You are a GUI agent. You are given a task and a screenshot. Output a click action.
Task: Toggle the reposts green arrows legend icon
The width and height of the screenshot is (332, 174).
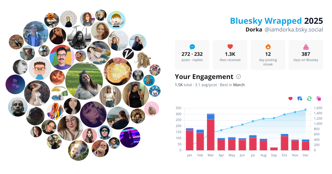click(x=309, y=99)
